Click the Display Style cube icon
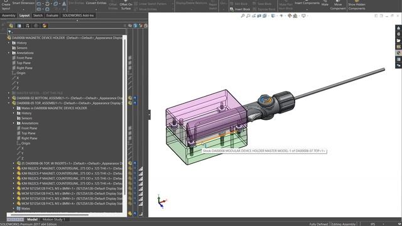Screen dimensions: 402x226 pos(273,16)
